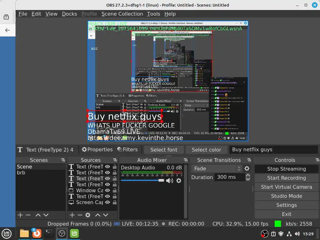Pop out the Scene Transitions dock
The width and height of the screenshot is (320, 240).
pos(249,160)
